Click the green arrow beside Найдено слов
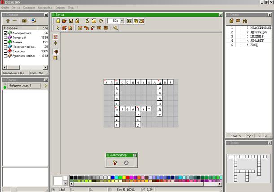 coord(46,85)
